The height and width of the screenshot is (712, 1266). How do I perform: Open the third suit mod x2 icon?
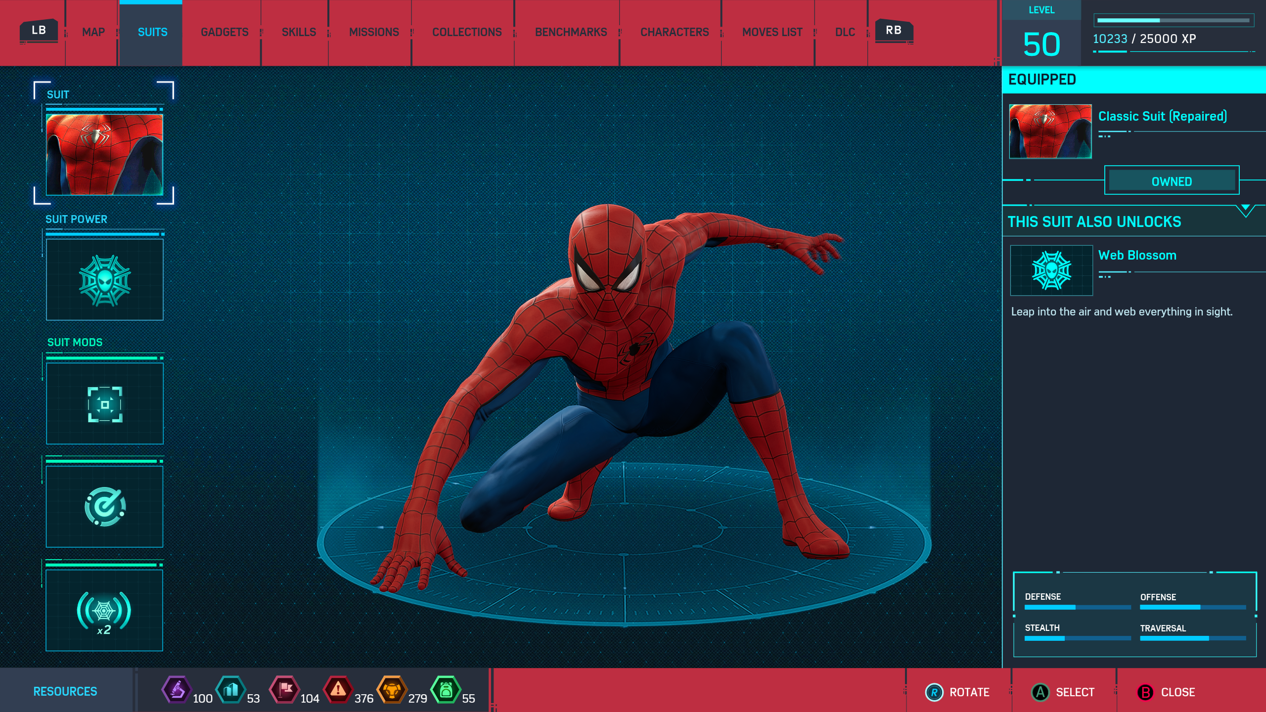click(104, 611)
